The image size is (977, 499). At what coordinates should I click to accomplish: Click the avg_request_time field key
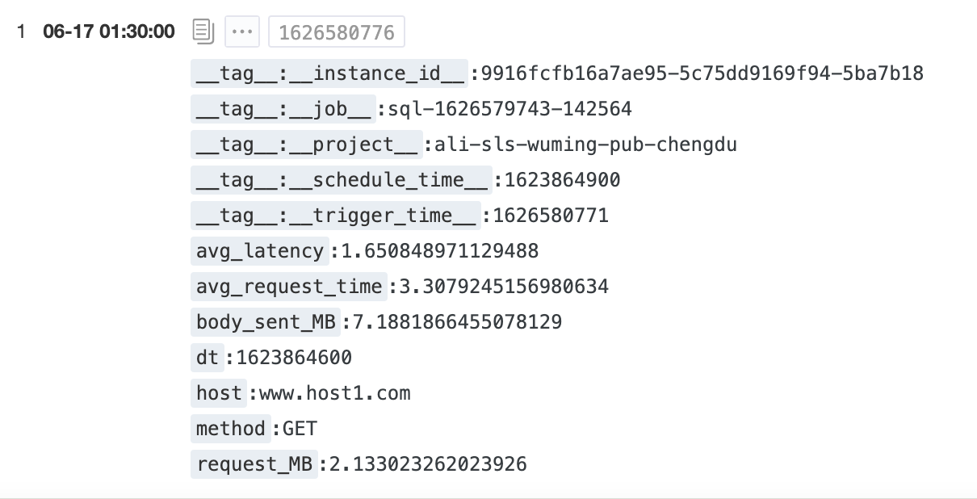pos(289,287)
